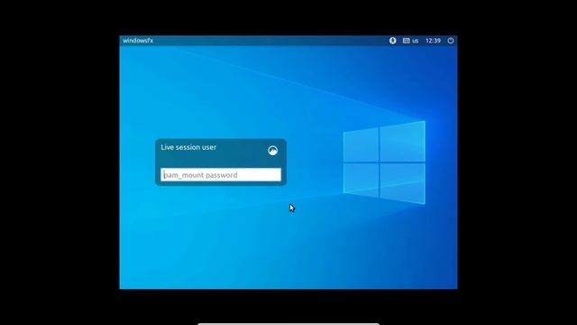Select the 'Live session user' name
The width and height of the screenshot is (577, 325).
pyautogui.click(x=188, y=147)
